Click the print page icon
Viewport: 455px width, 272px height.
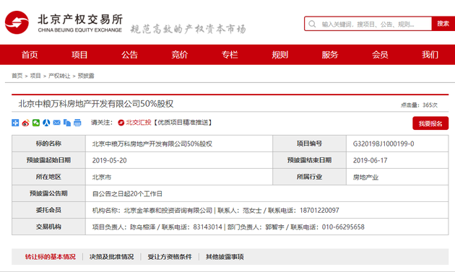point(77,123)
